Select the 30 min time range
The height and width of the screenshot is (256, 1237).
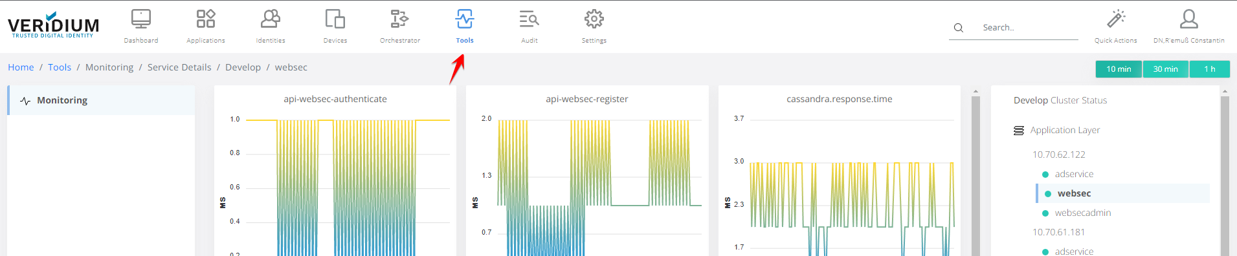pyautogui.click(x=1165, y=69)
